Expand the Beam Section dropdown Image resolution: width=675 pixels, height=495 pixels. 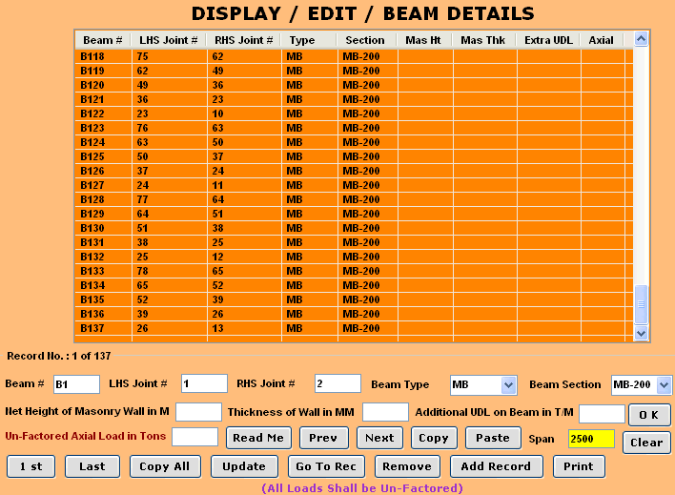tap(665, 384)
